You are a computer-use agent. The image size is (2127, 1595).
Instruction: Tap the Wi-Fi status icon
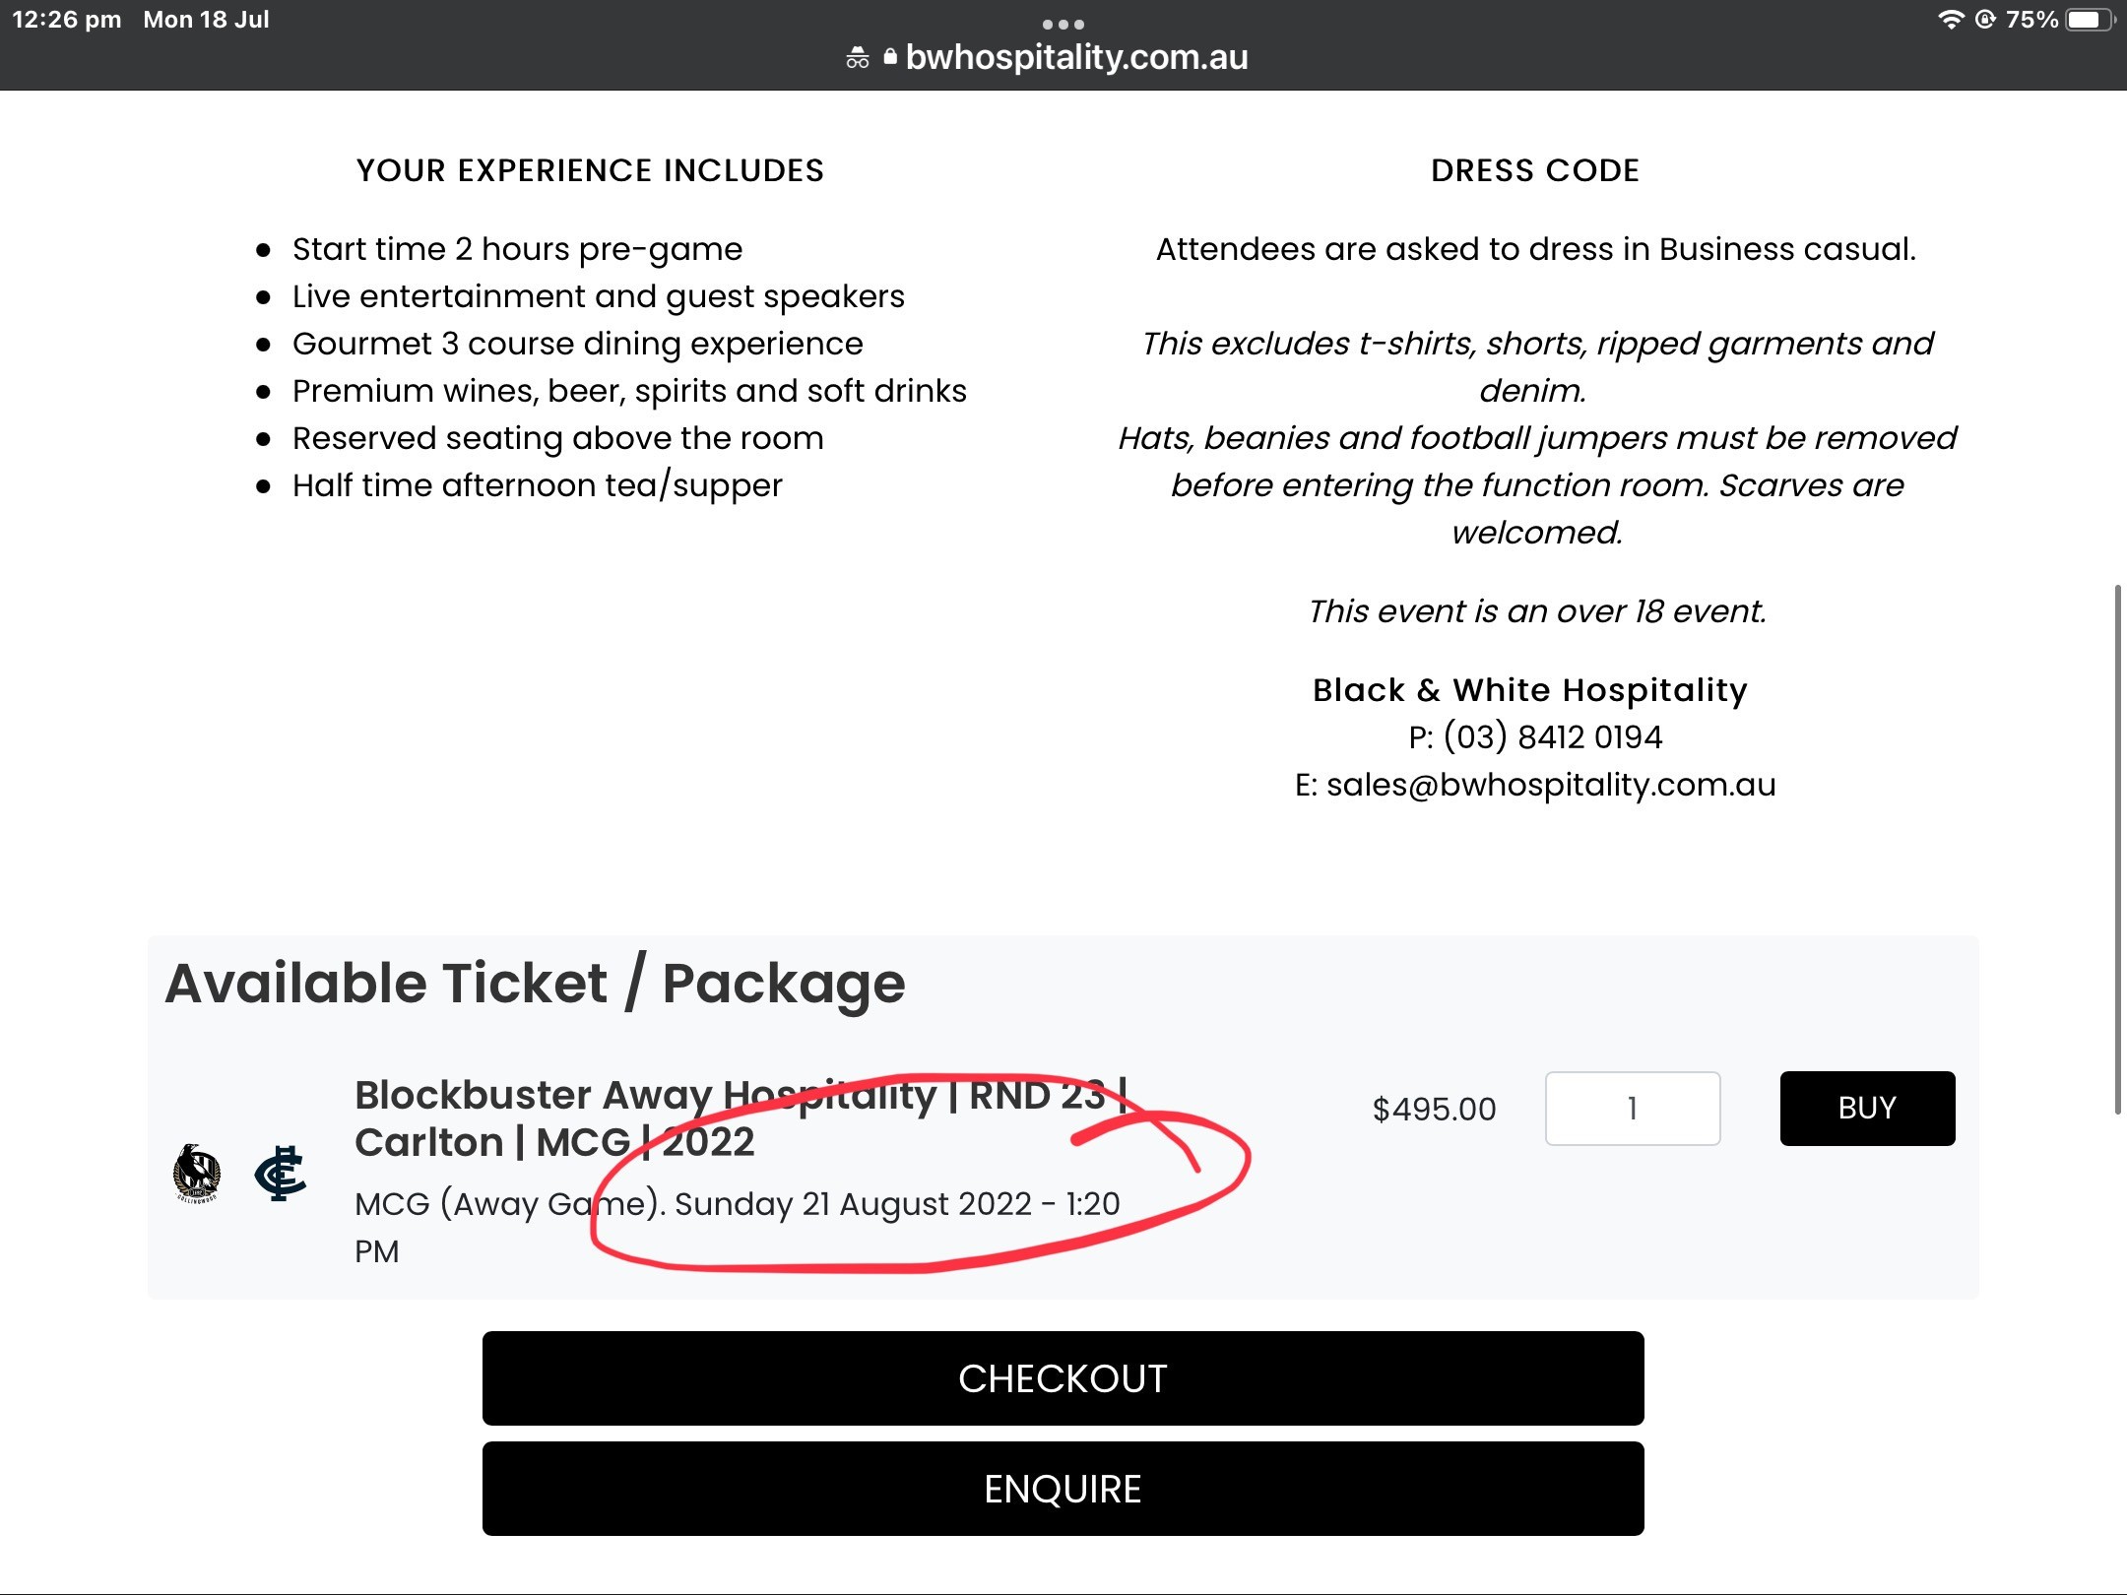click(x=1951, y=20)
